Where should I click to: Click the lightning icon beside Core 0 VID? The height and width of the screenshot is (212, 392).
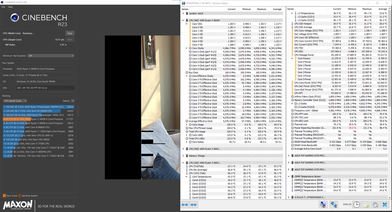(190, 27)
